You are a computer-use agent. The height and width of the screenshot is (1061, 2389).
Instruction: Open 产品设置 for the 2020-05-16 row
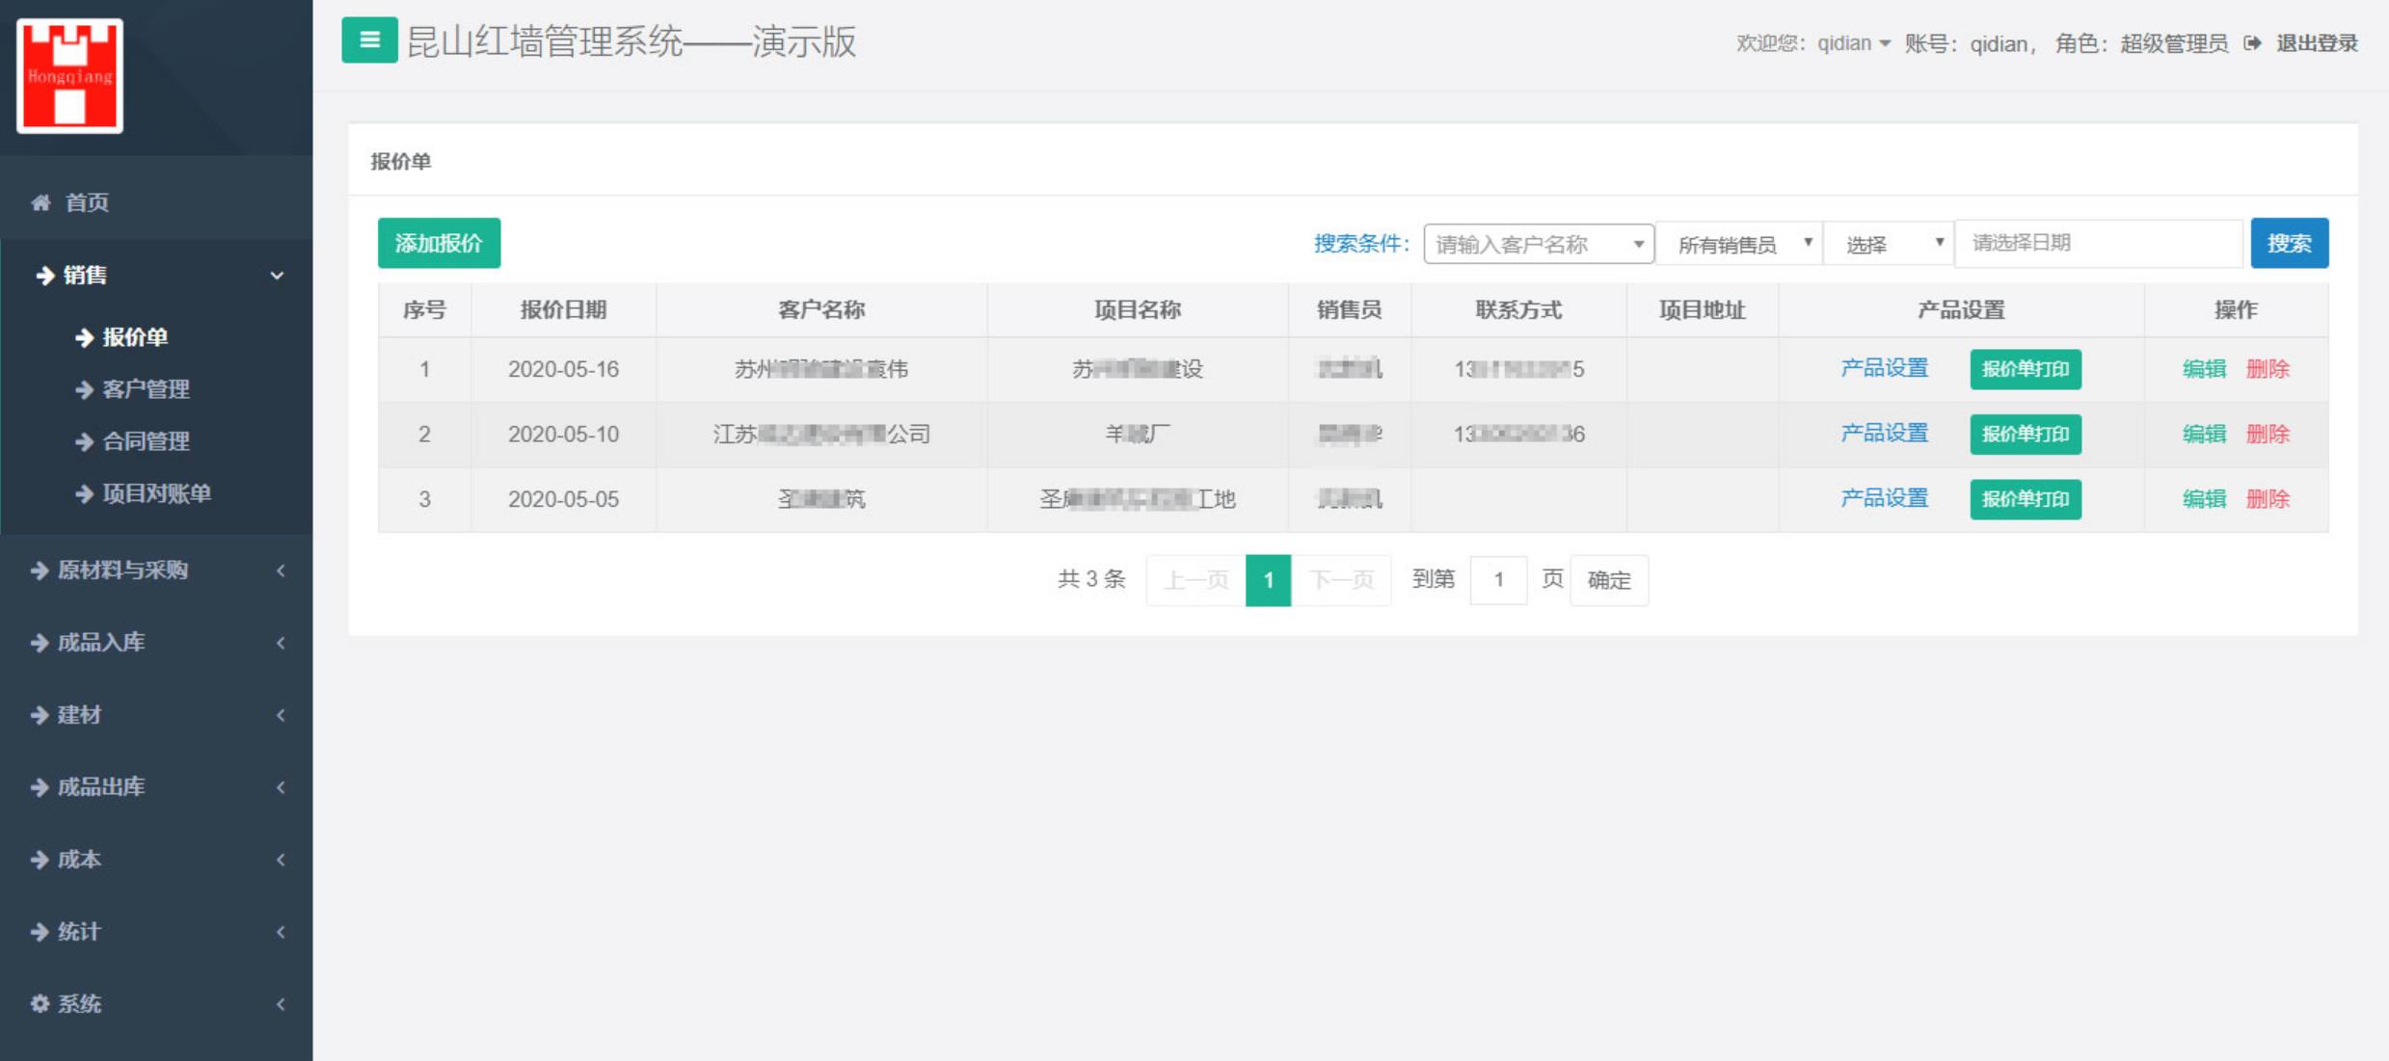[1884, 368]
